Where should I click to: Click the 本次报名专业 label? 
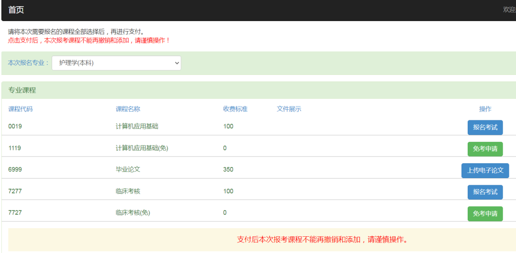pyautogui.click(x=29, y=63)
